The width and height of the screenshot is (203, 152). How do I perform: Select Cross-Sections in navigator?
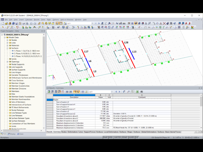click(17, 80)
